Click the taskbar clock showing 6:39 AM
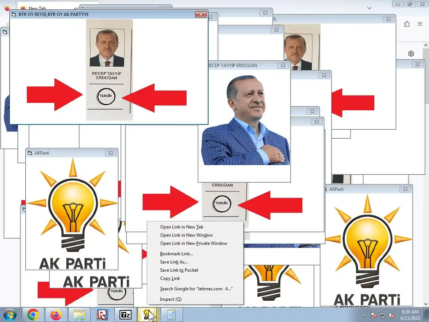429x322 pixels. pos(410,315)
